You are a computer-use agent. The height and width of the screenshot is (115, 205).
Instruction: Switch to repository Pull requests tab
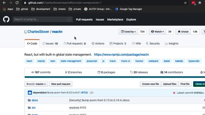[75, 43]
